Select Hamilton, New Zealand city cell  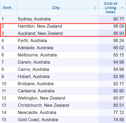click(40, 26)
